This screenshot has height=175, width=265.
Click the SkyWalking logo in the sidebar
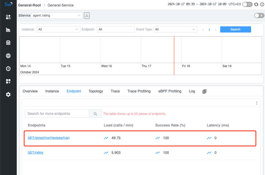(8, 4)
